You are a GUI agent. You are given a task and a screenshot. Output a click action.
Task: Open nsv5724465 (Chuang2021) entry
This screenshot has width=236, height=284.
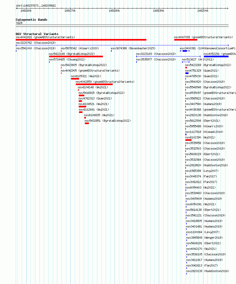[67, 59]
